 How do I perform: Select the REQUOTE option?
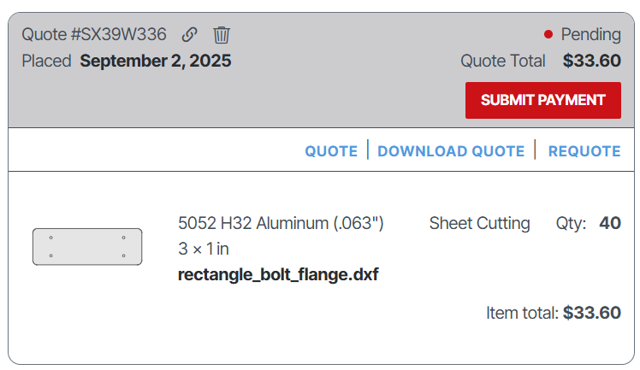pyautogui.click(x=584, y=151)
